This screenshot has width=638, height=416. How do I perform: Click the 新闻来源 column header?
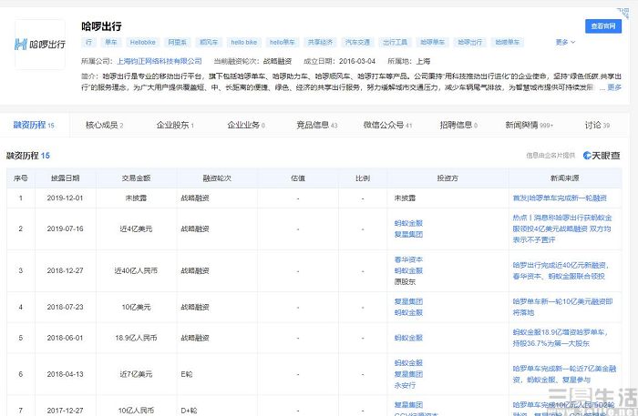click(565, 178)
